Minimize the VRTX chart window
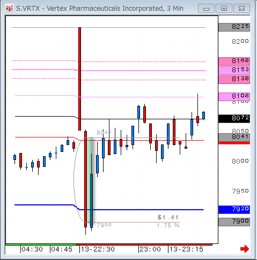The image size is (257, 260). click(206, 9)
